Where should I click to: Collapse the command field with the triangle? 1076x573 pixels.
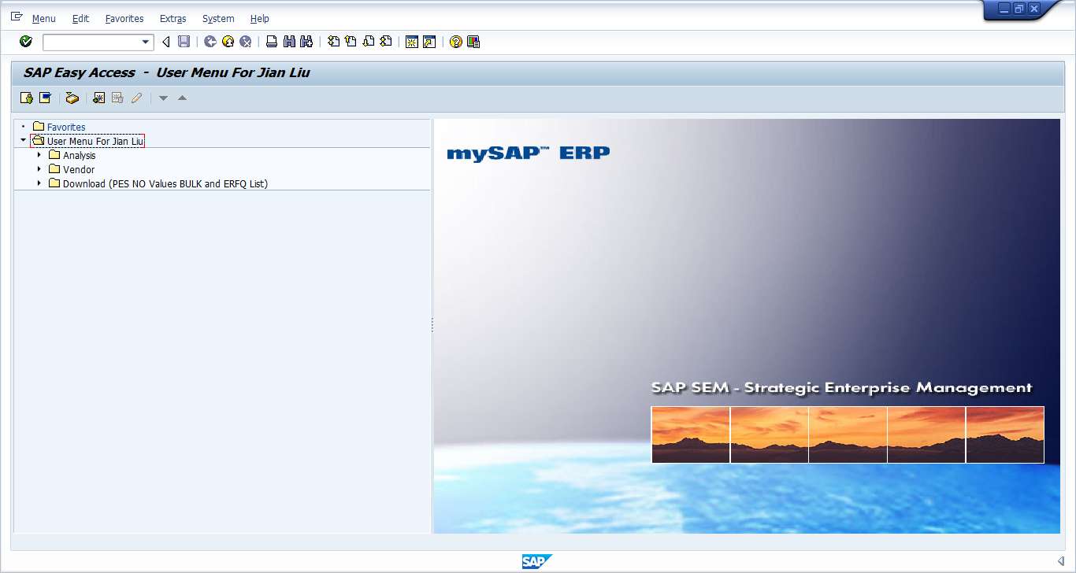pyautogui.click(x=165, y=42)
